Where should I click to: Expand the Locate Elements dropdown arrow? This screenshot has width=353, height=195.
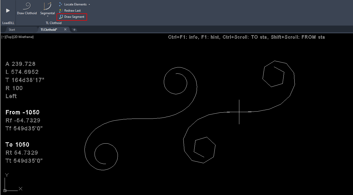[89, 4]
